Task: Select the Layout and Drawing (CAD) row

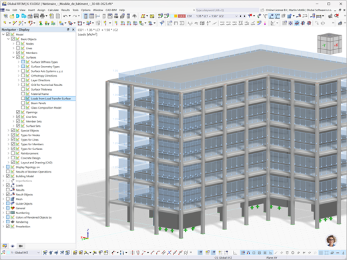Action: tap(37, 163)
